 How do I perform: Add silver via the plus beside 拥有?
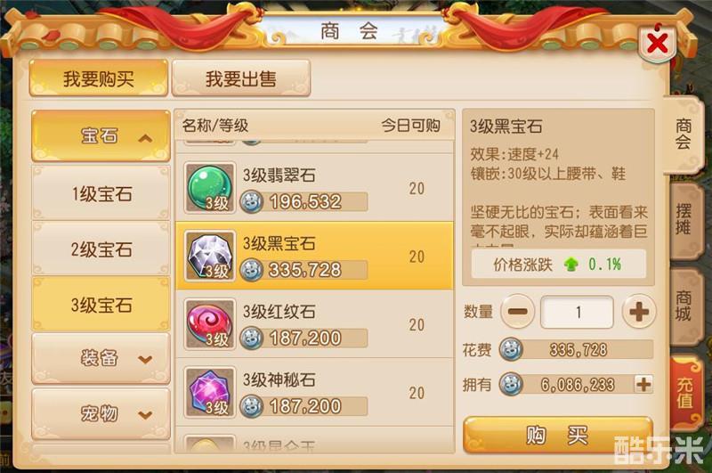(x=643, y=385)
